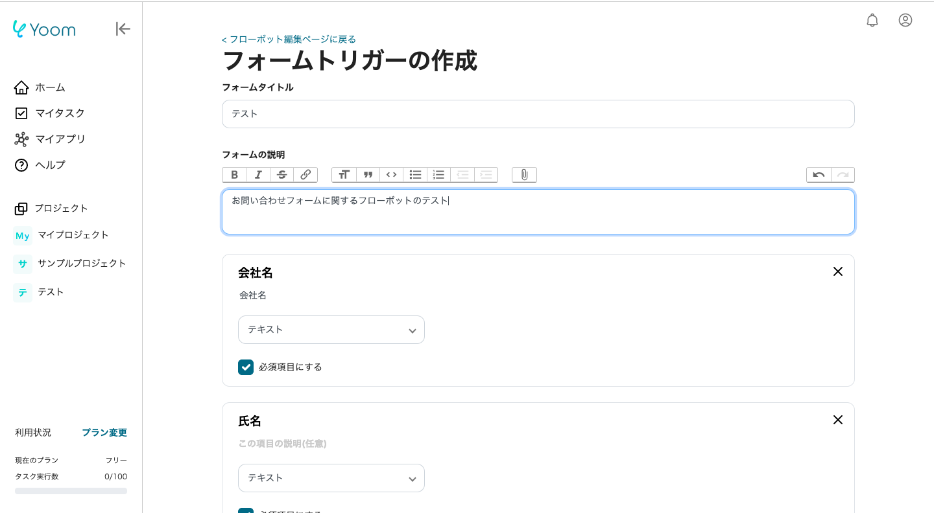Screen dimensions: 934x513
Task: Click the bold formatting icon
Action: (234, 175)
